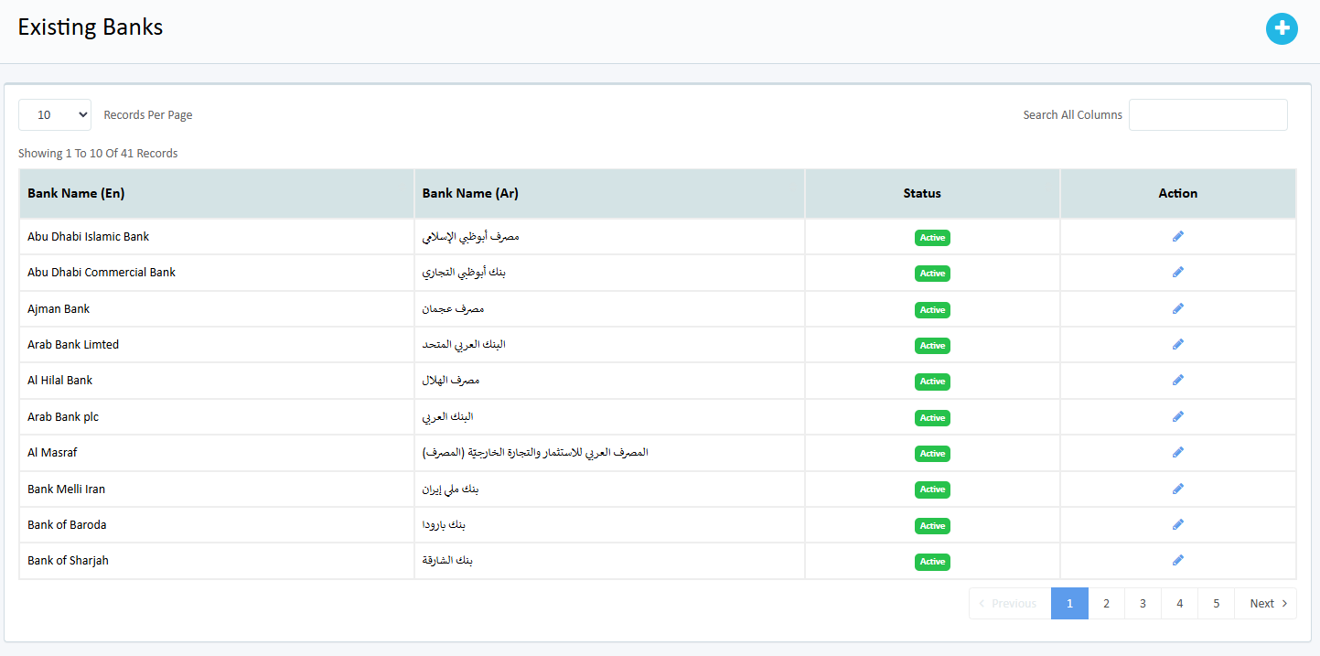Viewport: 1320px width, 656px height.
Task: Edit Al Hilal Bank pencil icon
Action: tap(1178, 380)
